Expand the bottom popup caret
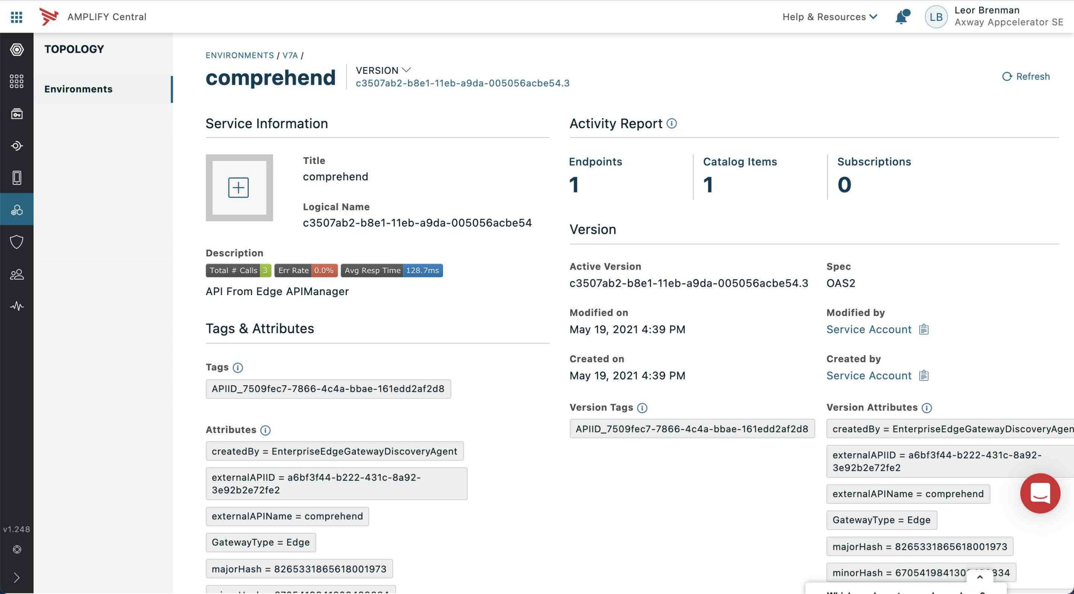The width and height of the screenshot is (1074, 594). coord(980,577)
